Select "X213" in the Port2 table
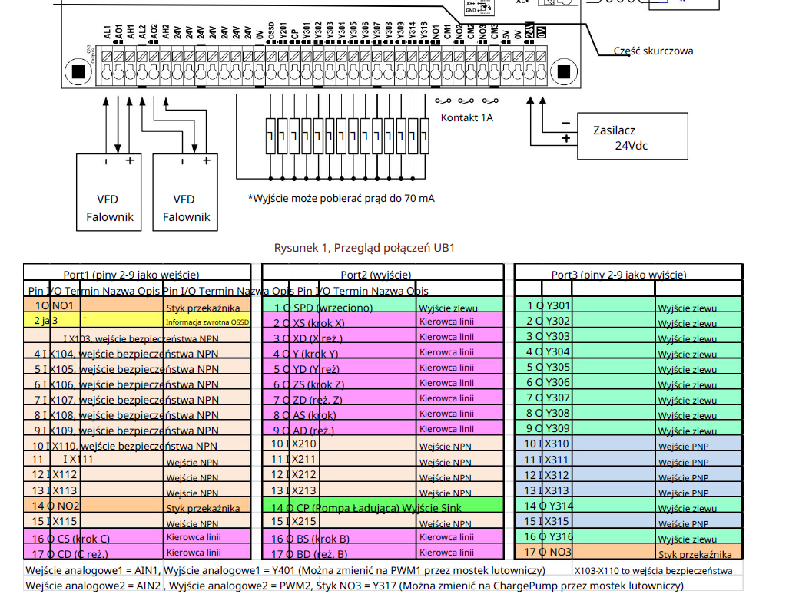 coord(304,490)
